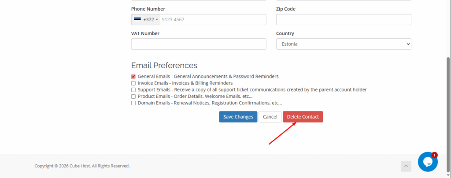Click the scroll-to-top arrow button
Image resolution: width=451 pixels, height=178 pixels.
[x=406, y=166]
